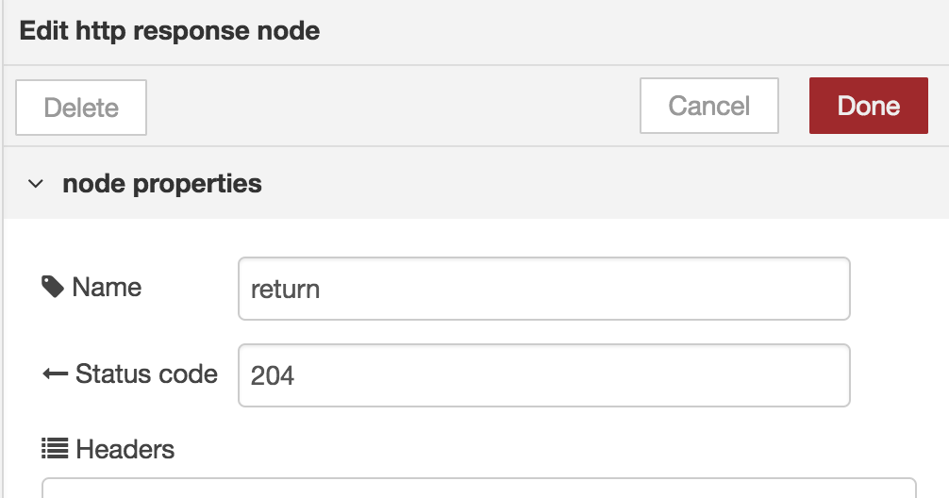Click the Headers list box at bottom
Screen dimensions: 949x498
[x=478, y=488]
